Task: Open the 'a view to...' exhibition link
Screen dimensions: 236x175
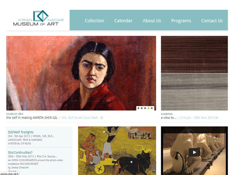Action: [x=169, y=117]
